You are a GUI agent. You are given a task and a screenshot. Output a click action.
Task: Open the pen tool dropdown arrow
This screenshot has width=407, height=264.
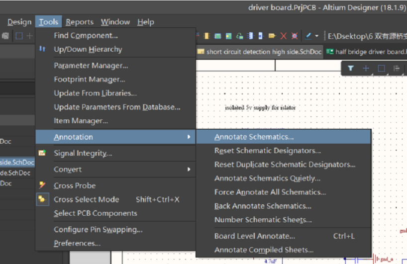317,36
